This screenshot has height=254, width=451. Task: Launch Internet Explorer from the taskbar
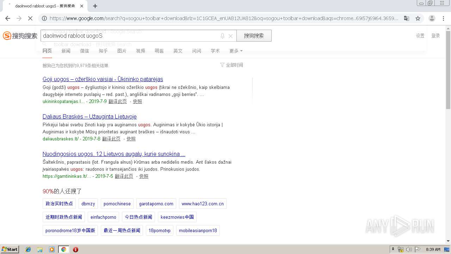tap(28, 249)
